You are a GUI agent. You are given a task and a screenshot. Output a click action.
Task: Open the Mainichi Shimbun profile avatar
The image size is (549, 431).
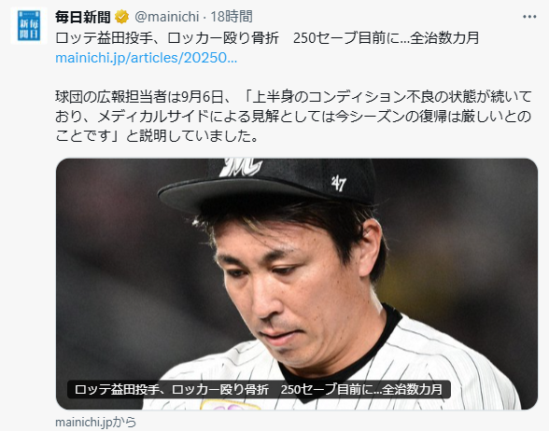point(29,25)
